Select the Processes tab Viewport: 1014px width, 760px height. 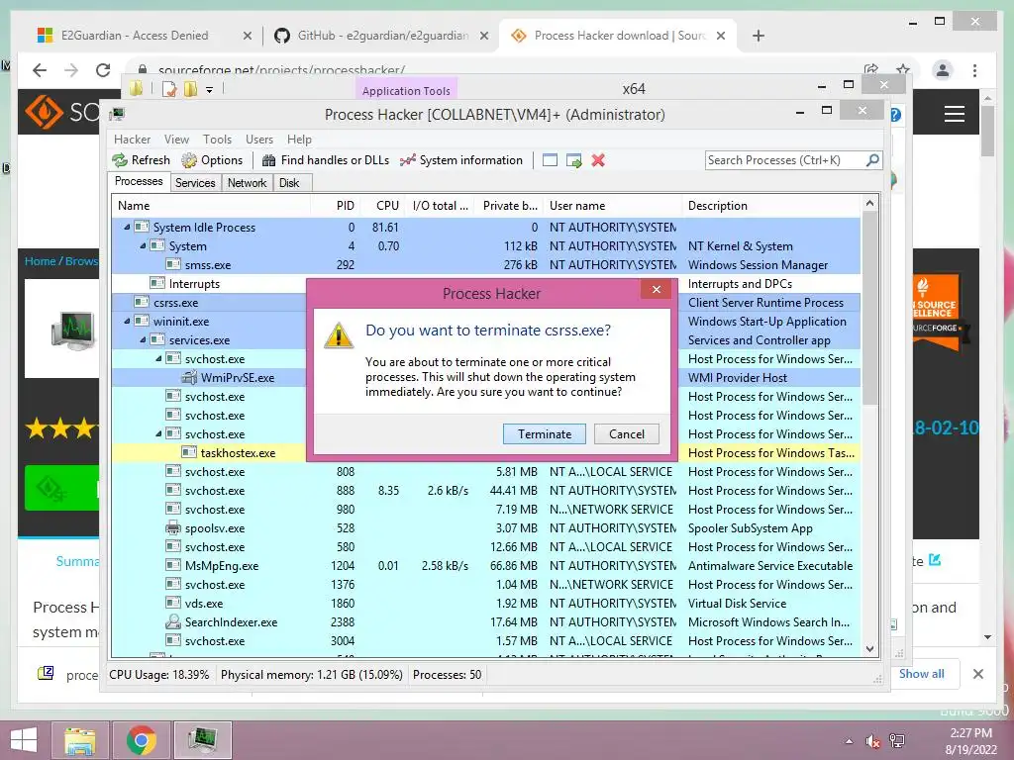pyautogui.click(x=139, y=182)
